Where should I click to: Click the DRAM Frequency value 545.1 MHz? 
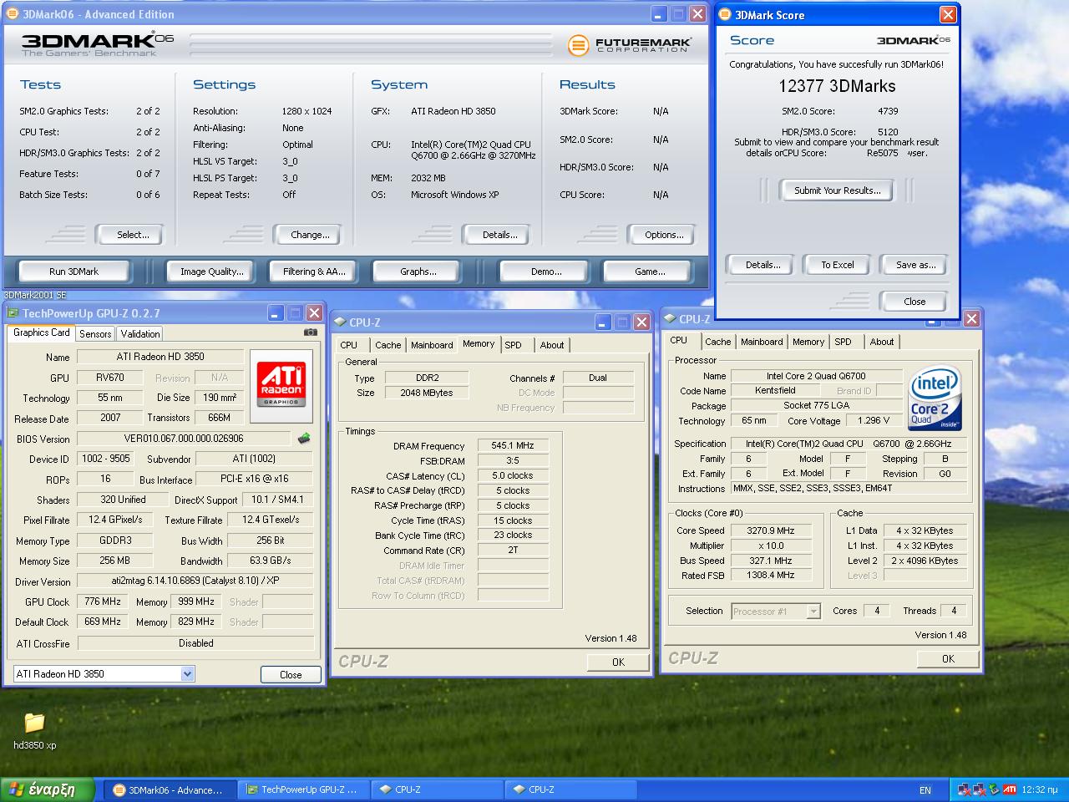click(513, 445)
